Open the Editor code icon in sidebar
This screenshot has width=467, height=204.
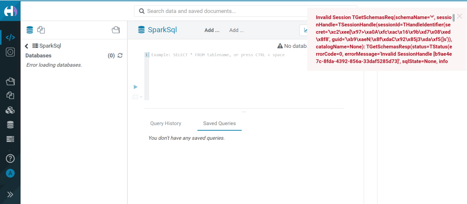pos(10,38)
